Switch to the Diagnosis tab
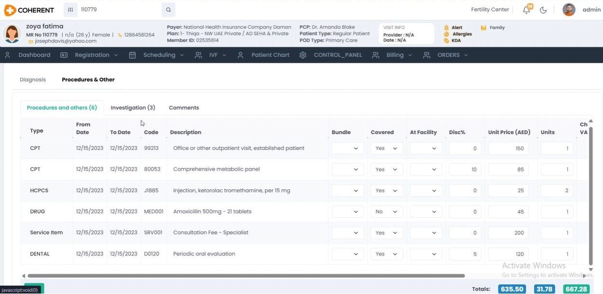This screenshot has width=603, height=294. [33, 80]
